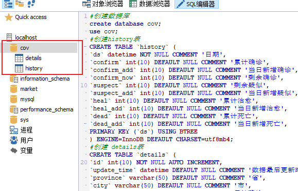Screen dimensions: 298x191
Task: Click the `suspect_add` column line
Action: pos(194,93)
